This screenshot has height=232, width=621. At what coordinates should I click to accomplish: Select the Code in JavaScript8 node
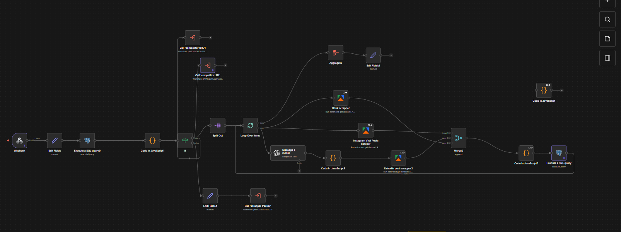[x=333, y=158]
